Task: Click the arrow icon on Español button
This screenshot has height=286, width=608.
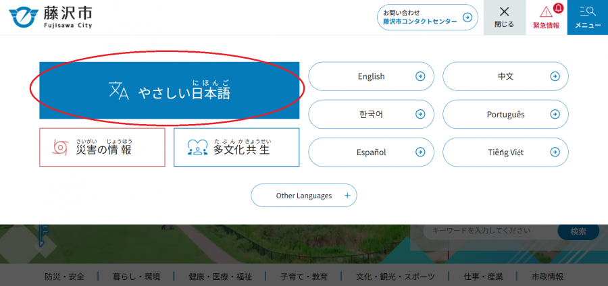Action: tap(420, 152)
